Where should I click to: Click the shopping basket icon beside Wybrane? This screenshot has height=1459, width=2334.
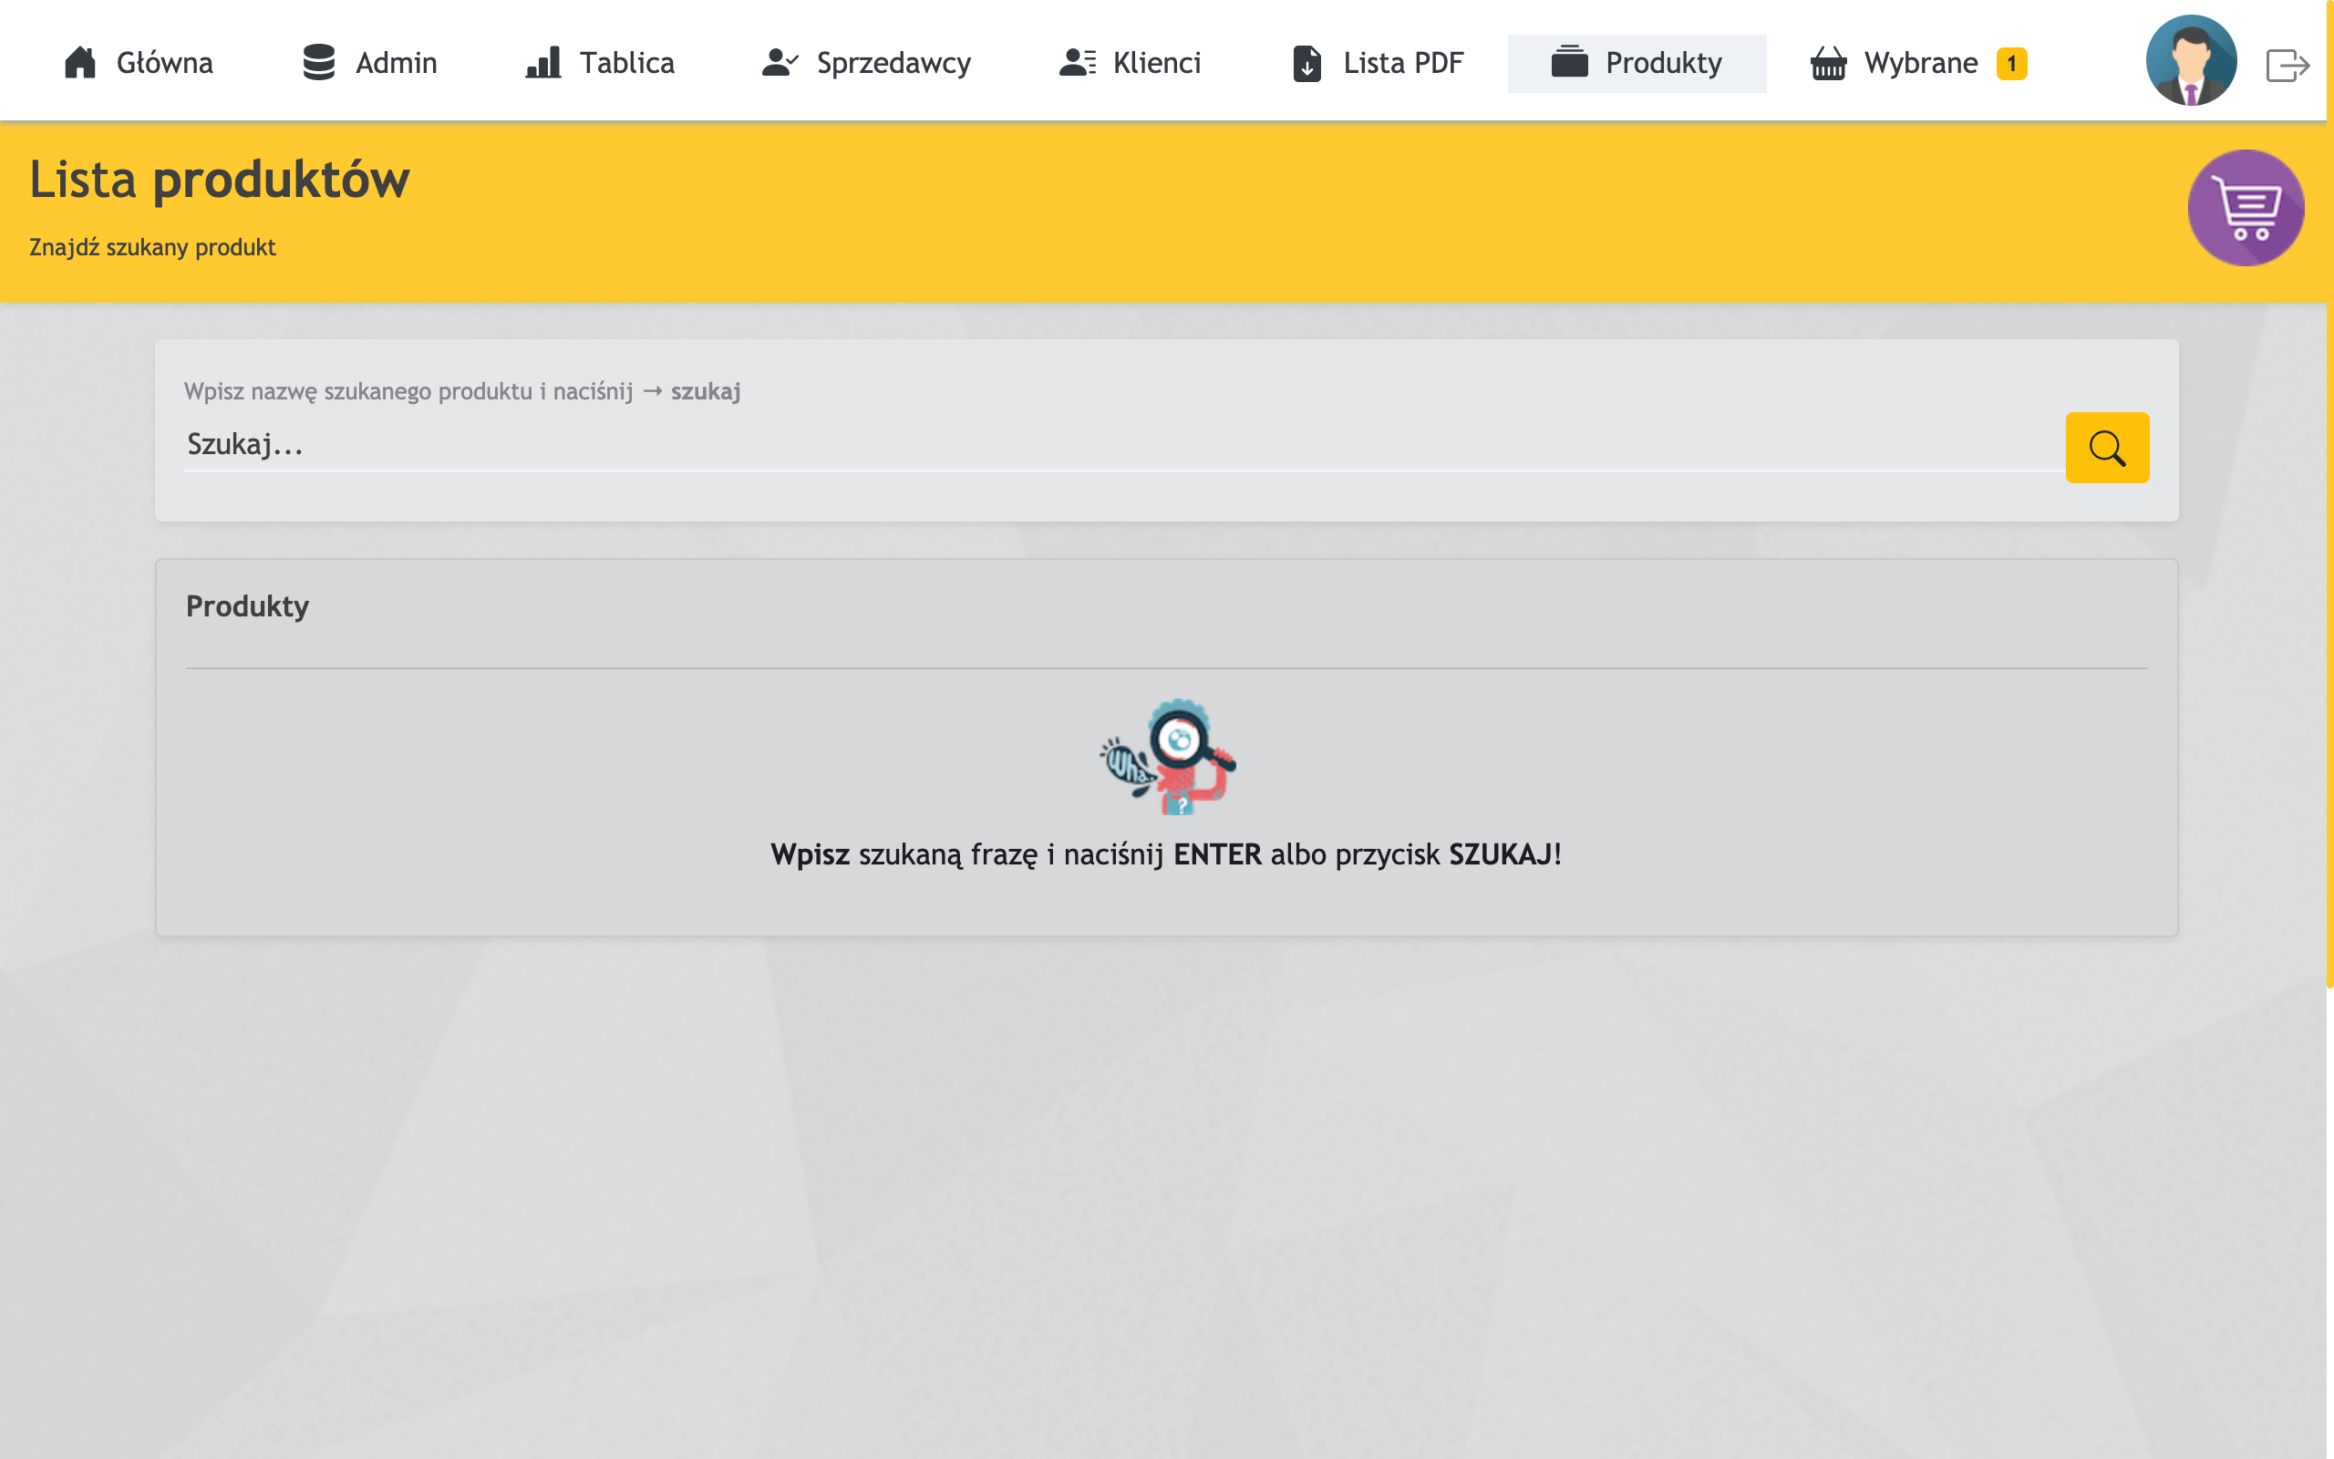[x=1828, y=64]
